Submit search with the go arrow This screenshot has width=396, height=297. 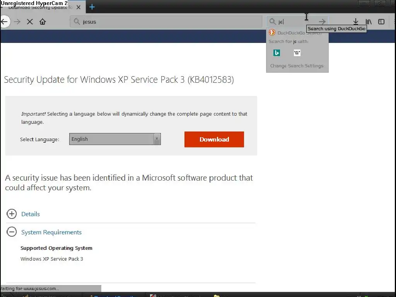click(322, 22)
